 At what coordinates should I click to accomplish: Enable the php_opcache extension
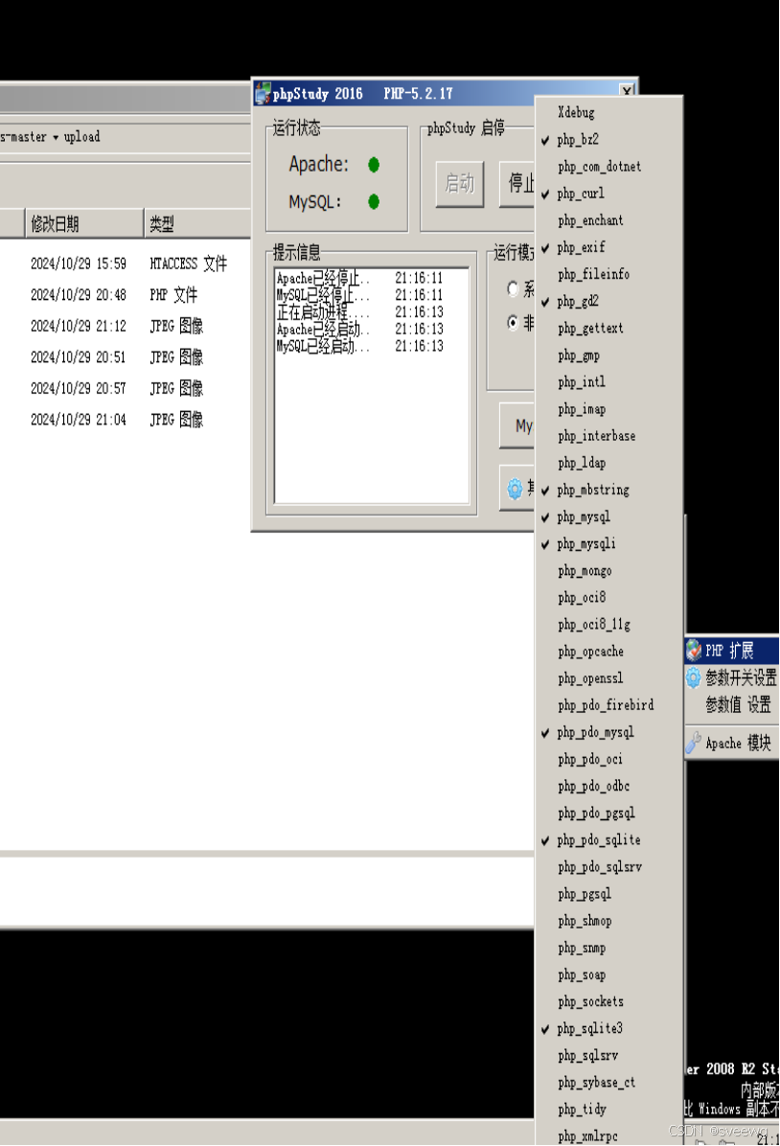[x=609, y=652]
